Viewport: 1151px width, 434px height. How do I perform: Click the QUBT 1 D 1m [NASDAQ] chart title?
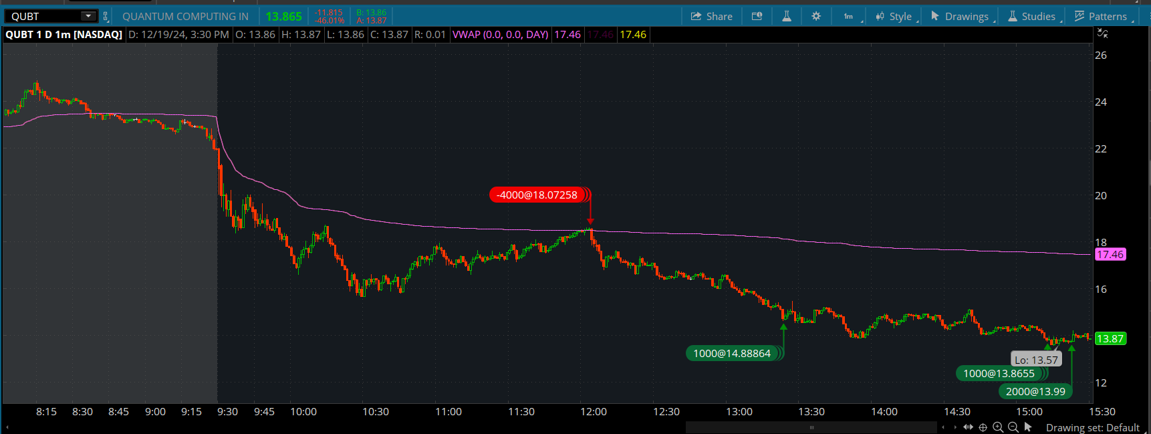[64, 34]
